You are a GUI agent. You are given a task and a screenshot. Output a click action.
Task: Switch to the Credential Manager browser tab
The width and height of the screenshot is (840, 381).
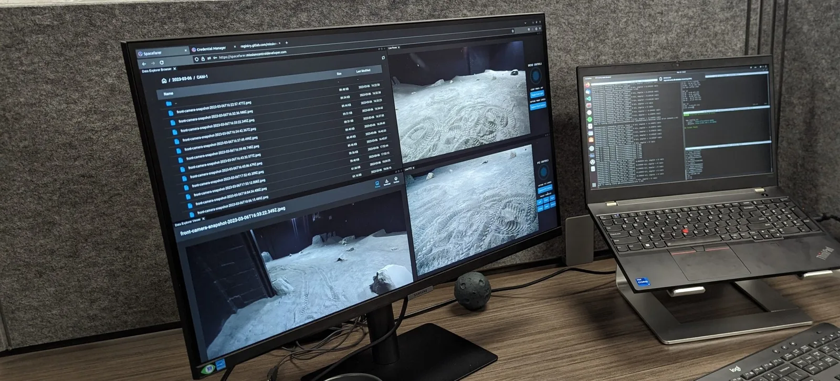[x=212, y=49]
